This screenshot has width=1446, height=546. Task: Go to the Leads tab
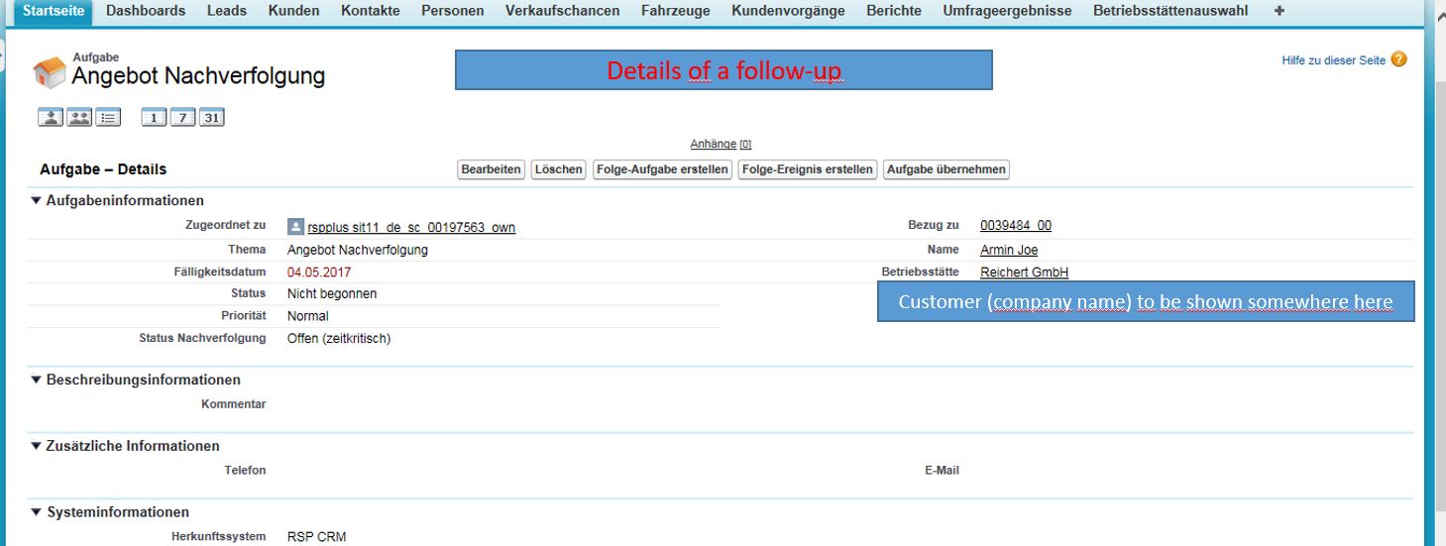coord(227,11)
